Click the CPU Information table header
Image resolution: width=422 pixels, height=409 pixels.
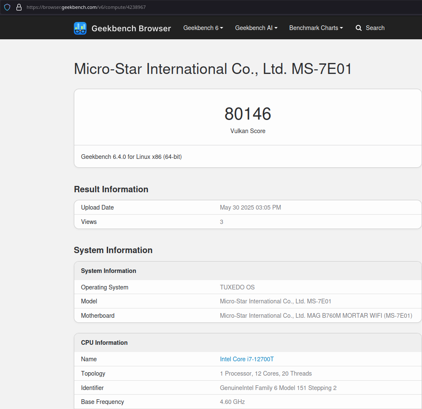[248, 343]
